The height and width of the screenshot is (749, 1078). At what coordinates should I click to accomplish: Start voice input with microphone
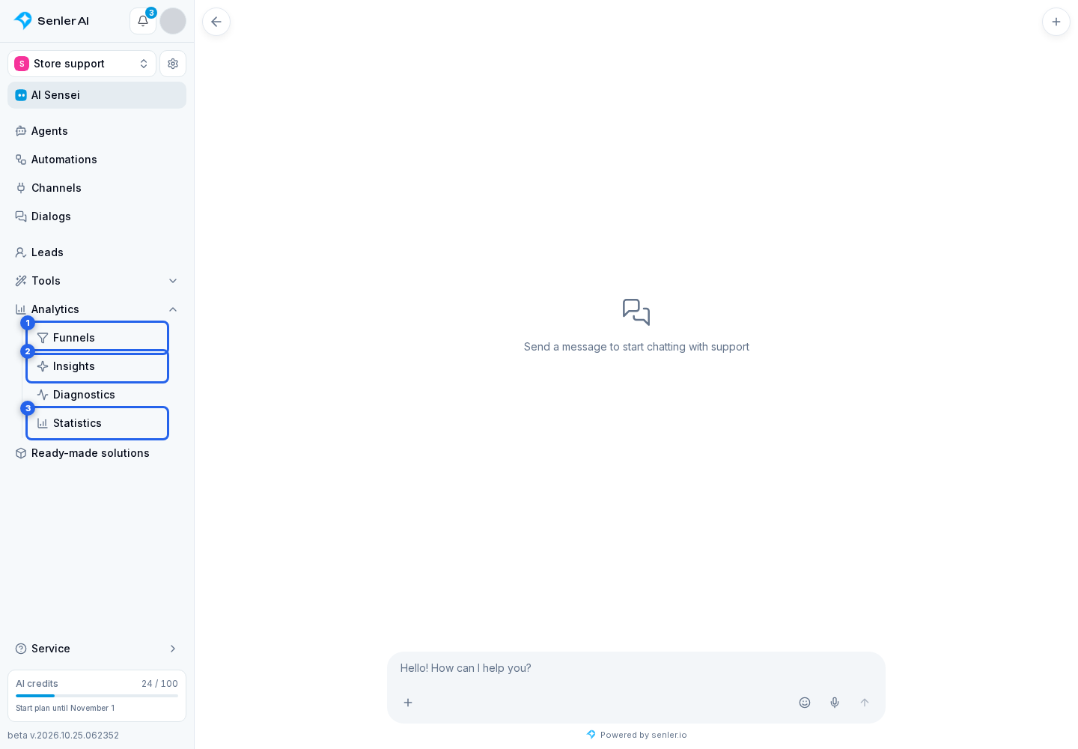pos(835,703)
